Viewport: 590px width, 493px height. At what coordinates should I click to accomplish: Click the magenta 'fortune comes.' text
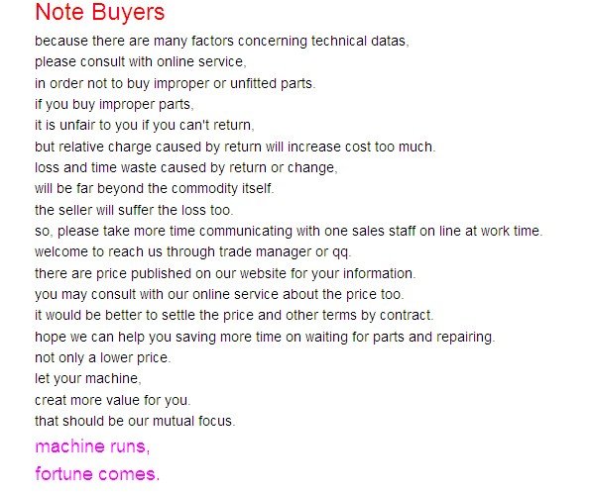click(97, 474)
